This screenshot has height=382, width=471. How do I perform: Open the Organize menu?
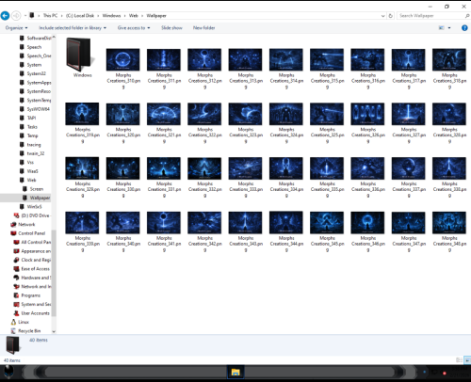16,28
